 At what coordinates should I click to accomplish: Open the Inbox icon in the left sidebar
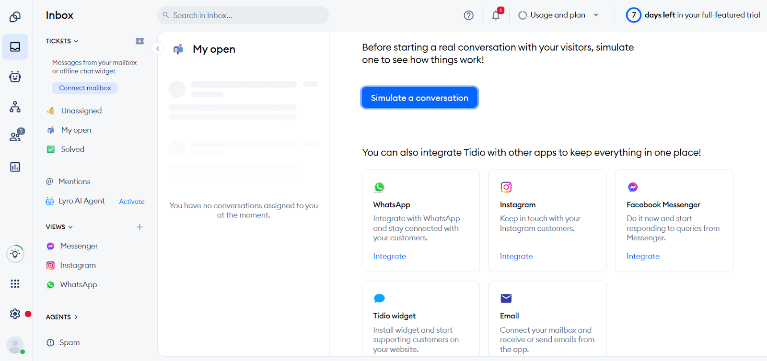(15, 47)
